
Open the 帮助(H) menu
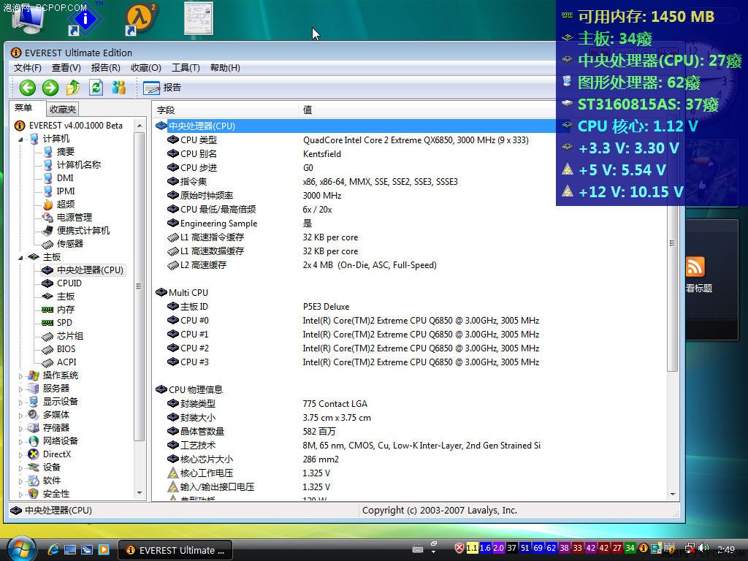pyautogui.click(x=225, y=68)
